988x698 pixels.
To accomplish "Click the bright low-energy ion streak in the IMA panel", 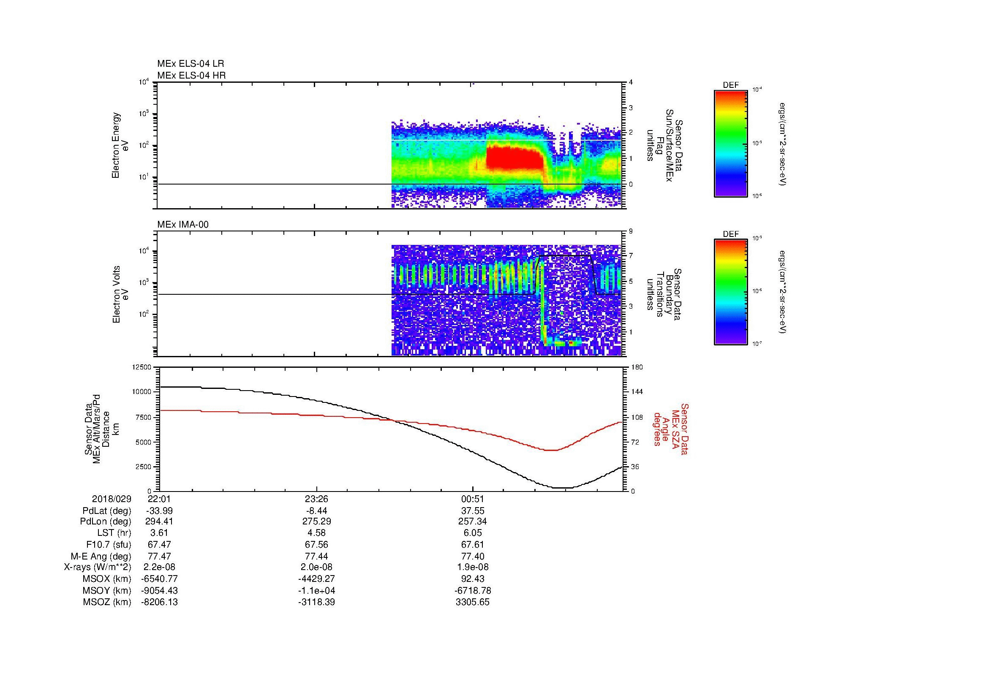I will point(562,343).
